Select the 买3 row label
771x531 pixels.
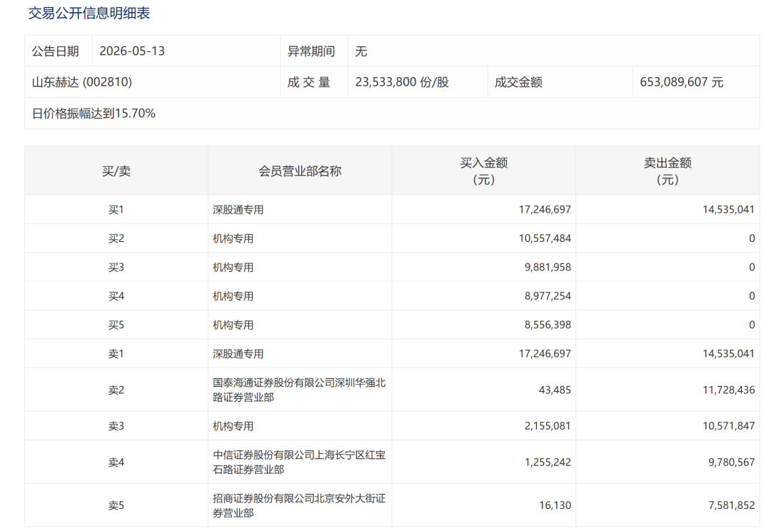click(116, 268)
